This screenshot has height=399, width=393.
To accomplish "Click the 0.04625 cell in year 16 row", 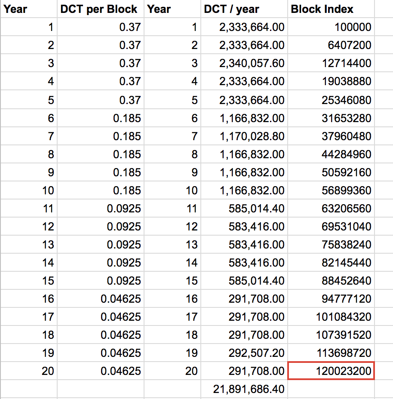I will [101, 299].
